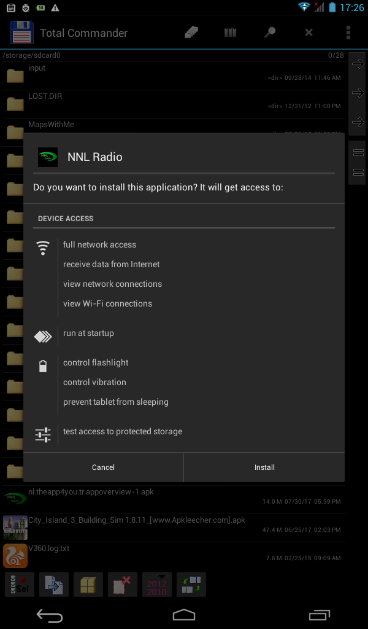
Task: Tap V360.log.txt file
Action: pyautogui.click(x=173, y=555)
